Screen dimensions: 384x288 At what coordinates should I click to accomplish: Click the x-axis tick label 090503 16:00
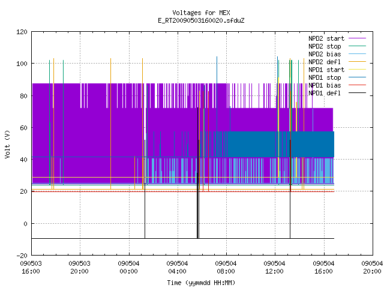(x=31, y=268)
